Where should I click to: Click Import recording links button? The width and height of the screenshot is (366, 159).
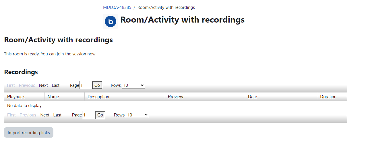click(x=29, y=132)
